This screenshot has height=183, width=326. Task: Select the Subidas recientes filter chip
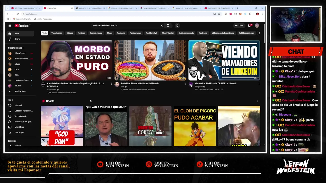coord(247,33)
